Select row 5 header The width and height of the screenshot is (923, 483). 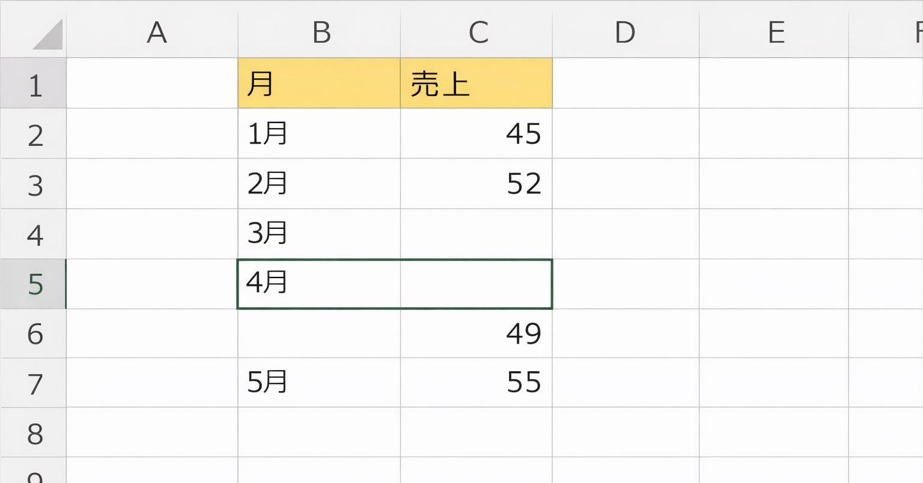34,284
